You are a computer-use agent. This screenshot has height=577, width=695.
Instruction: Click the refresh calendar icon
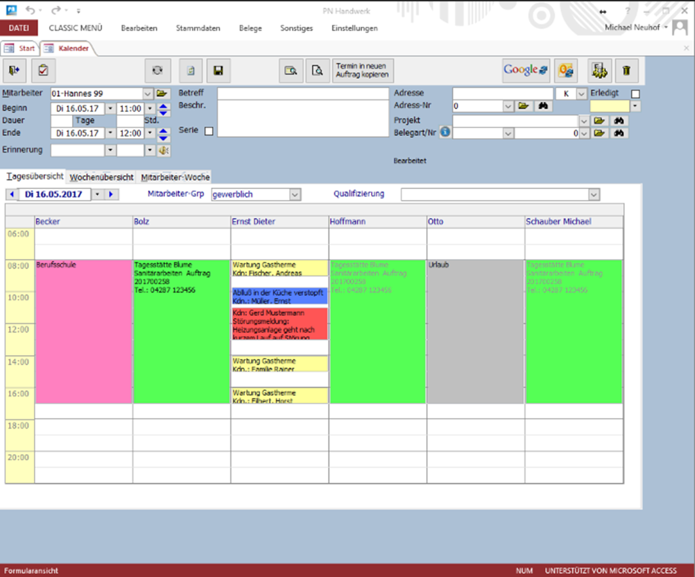pos(157,71)
